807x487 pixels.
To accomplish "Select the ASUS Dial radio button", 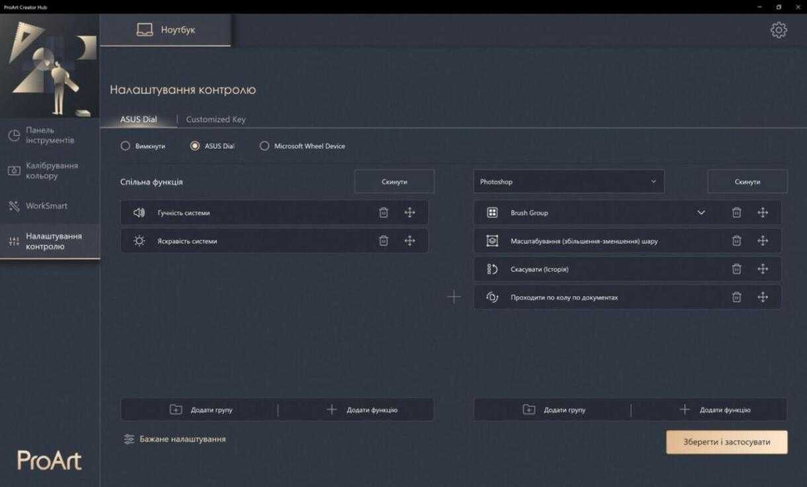I will 195,146.
